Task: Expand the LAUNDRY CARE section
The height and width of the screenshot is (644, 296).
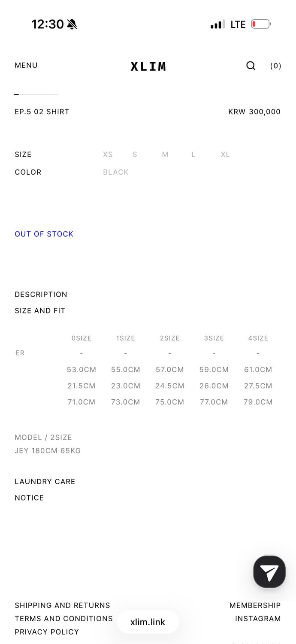Action: tap(45, 482)
